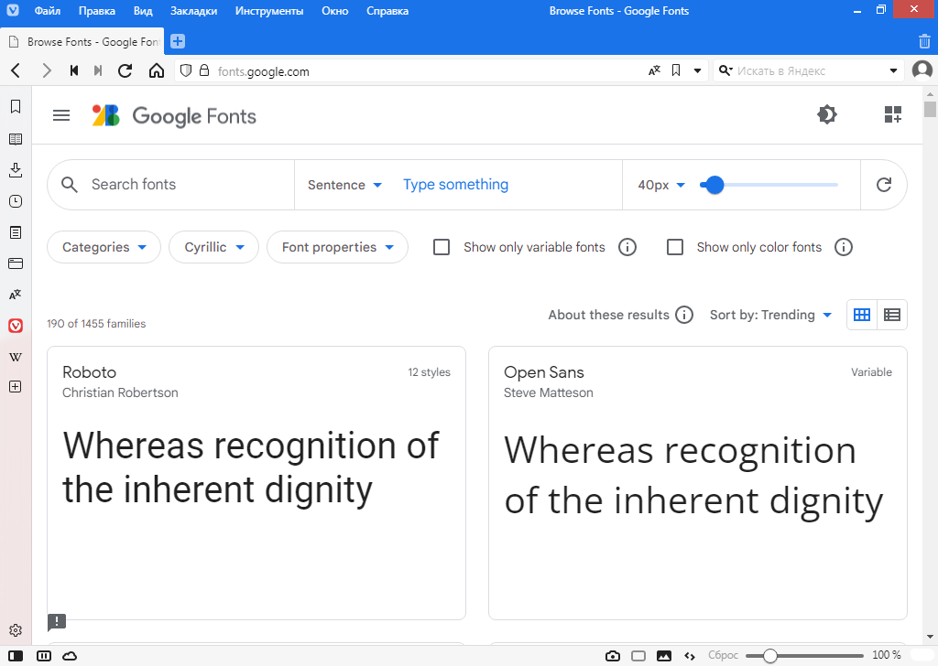Expand the Categories filter dropdown
Viewport: 938px width, 666px height.
(104, 247)
